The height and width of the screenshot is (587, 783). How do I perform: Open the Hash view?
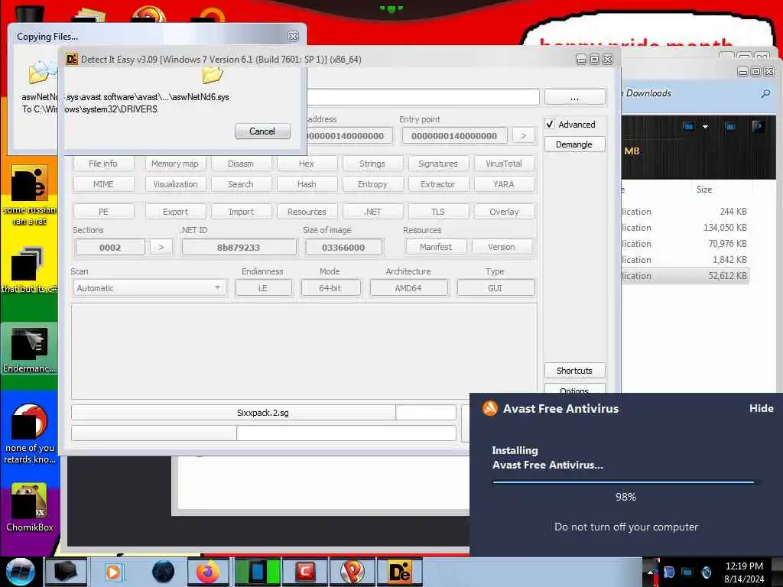(307, 184)
